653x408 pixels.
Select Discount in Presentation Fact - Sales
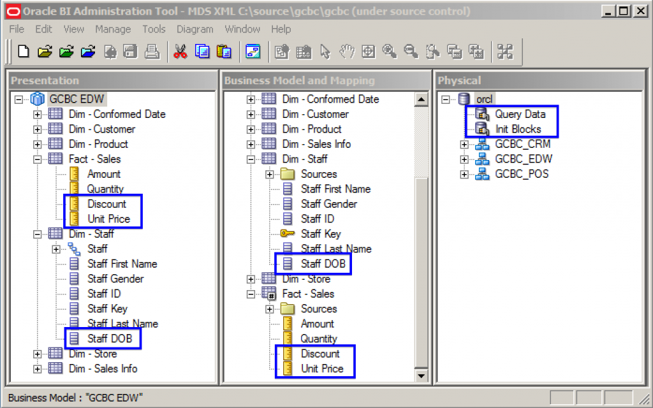[106, 204]
